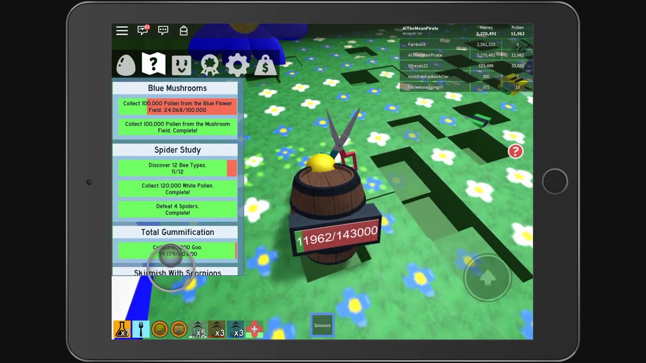This screenshot has width=646, height=363.
Task: Use the potion flask item x7
Action: point(122,329)
